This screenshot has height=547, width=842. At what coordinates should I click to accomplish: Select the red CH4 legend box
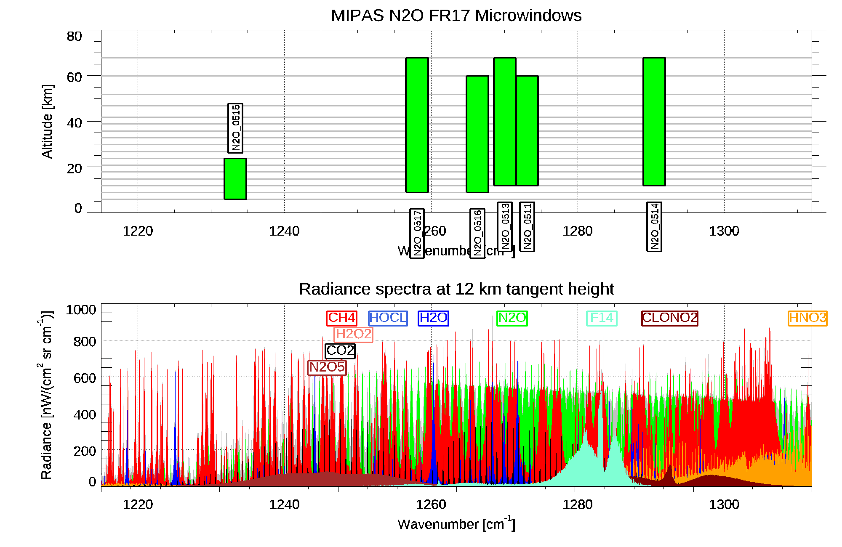(341, 318)
